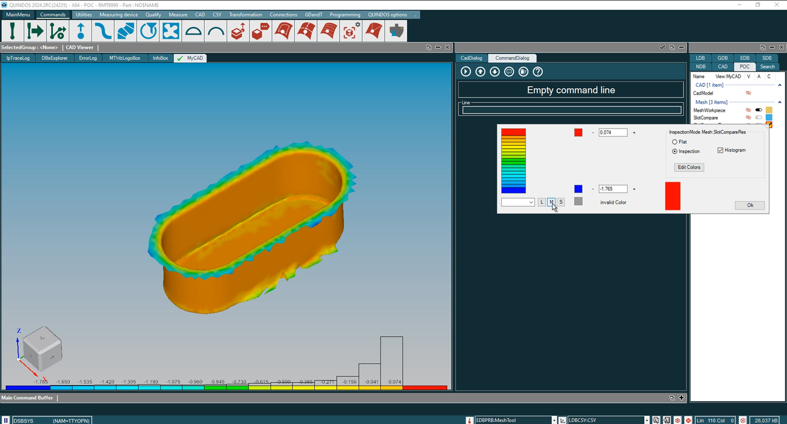The width and height of the screenshot is (787, 424).
Task: Confirm the color dialog with Ok
Action: pyautogui.click(x=750, y=205)
